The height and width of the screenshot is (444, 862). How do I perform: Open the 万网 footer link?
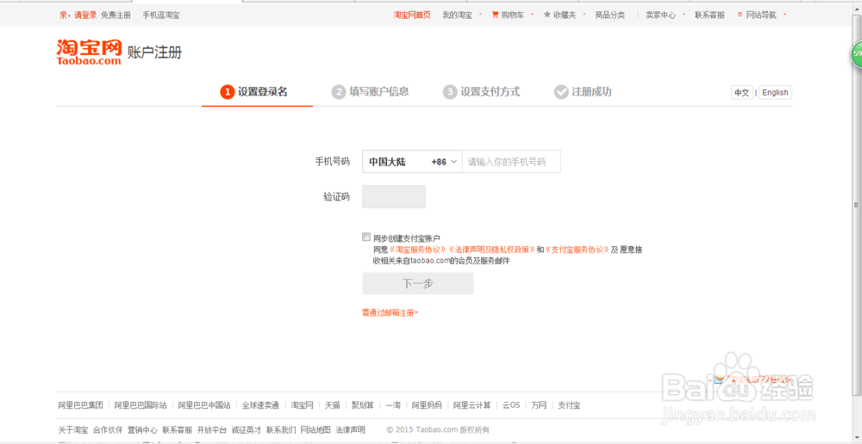coord(539,405)
